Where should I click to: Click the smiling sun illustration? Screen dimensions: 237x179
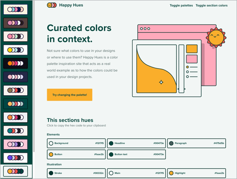point(216,38)
